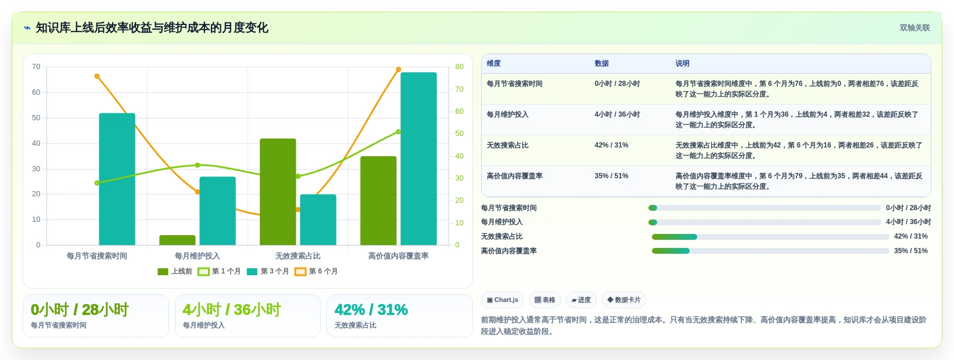Click the orange line point above 每月节省搜索时间
954x360 pixels.
[97, 76]
